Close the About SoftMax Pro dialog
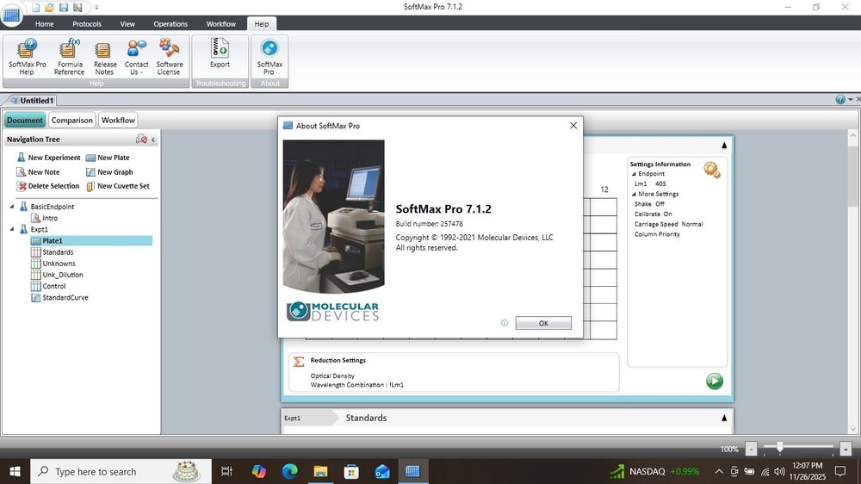The width and height of the screenshot is (861, 484). coord(573,125)
